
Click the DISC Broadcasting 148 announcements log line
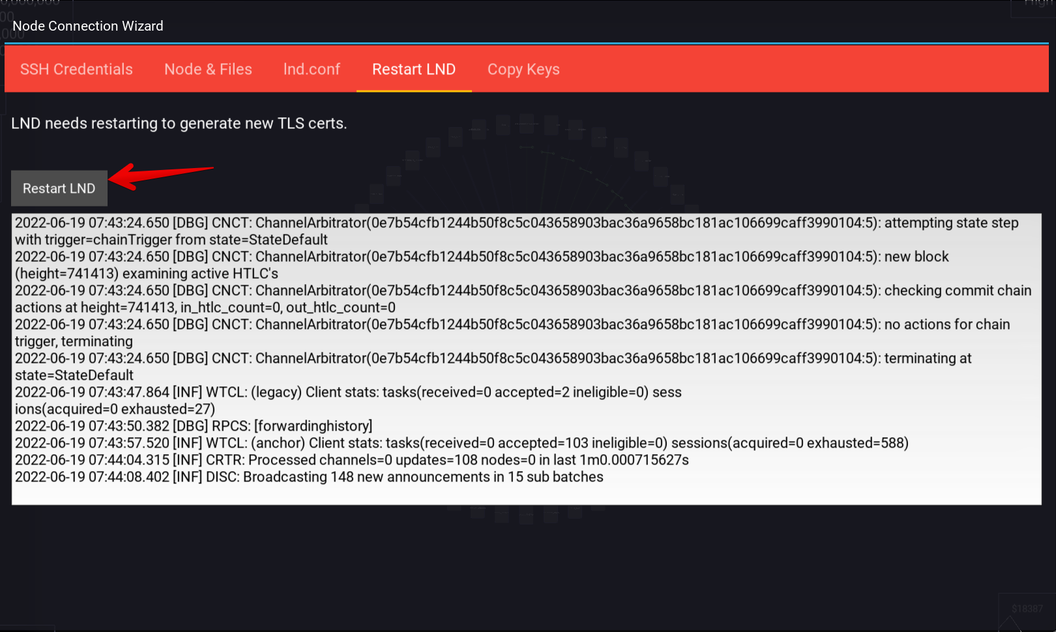tap(309, 477)
